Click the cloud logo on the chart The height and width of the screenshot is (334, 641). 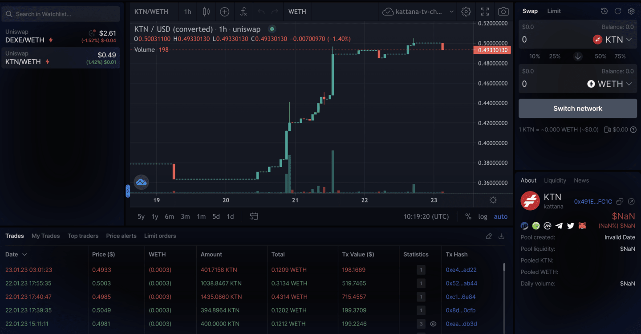(142, 182)
